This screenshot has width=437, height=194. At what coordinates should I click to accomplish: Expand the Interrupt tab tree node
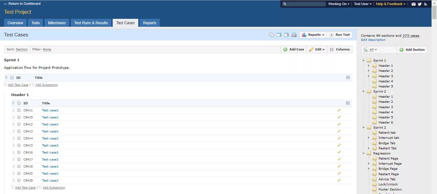tap(369, 138)
